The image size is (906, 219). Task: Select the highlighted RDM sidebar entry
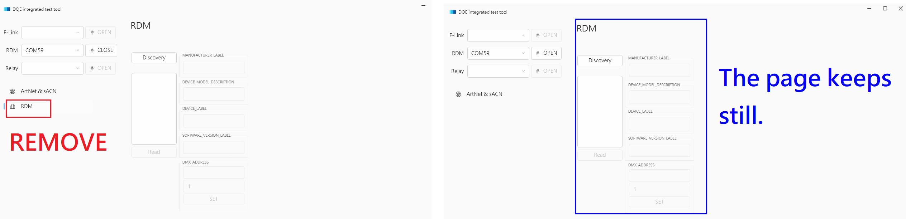coord(28,106)
